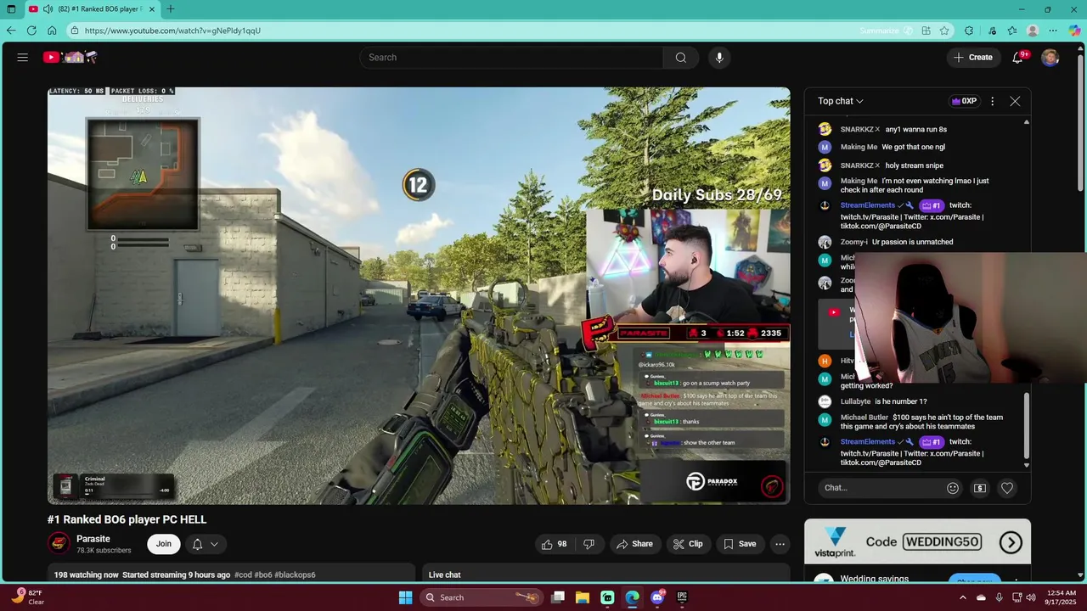
Task: Open File Explorer from taskbar
Action: 583,597
